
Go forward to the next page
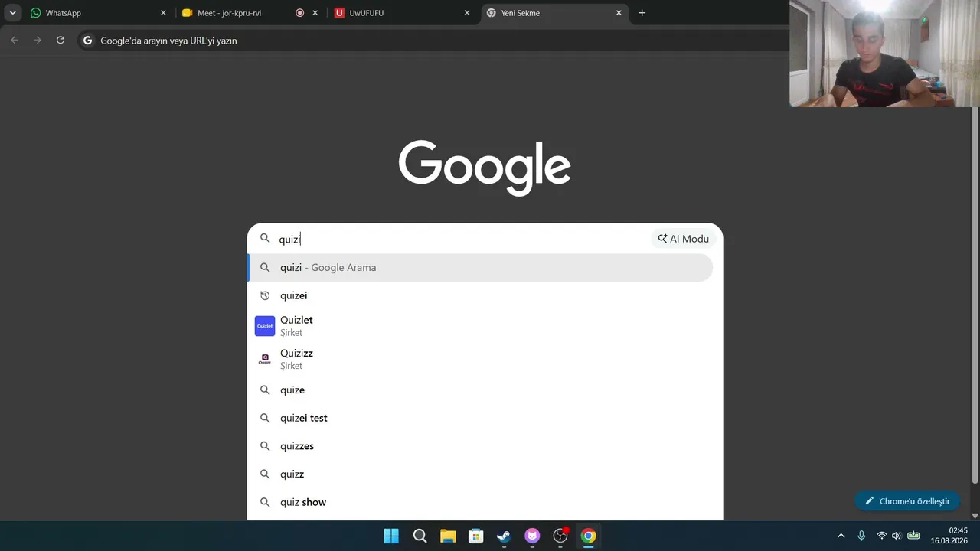click(38, 40)
